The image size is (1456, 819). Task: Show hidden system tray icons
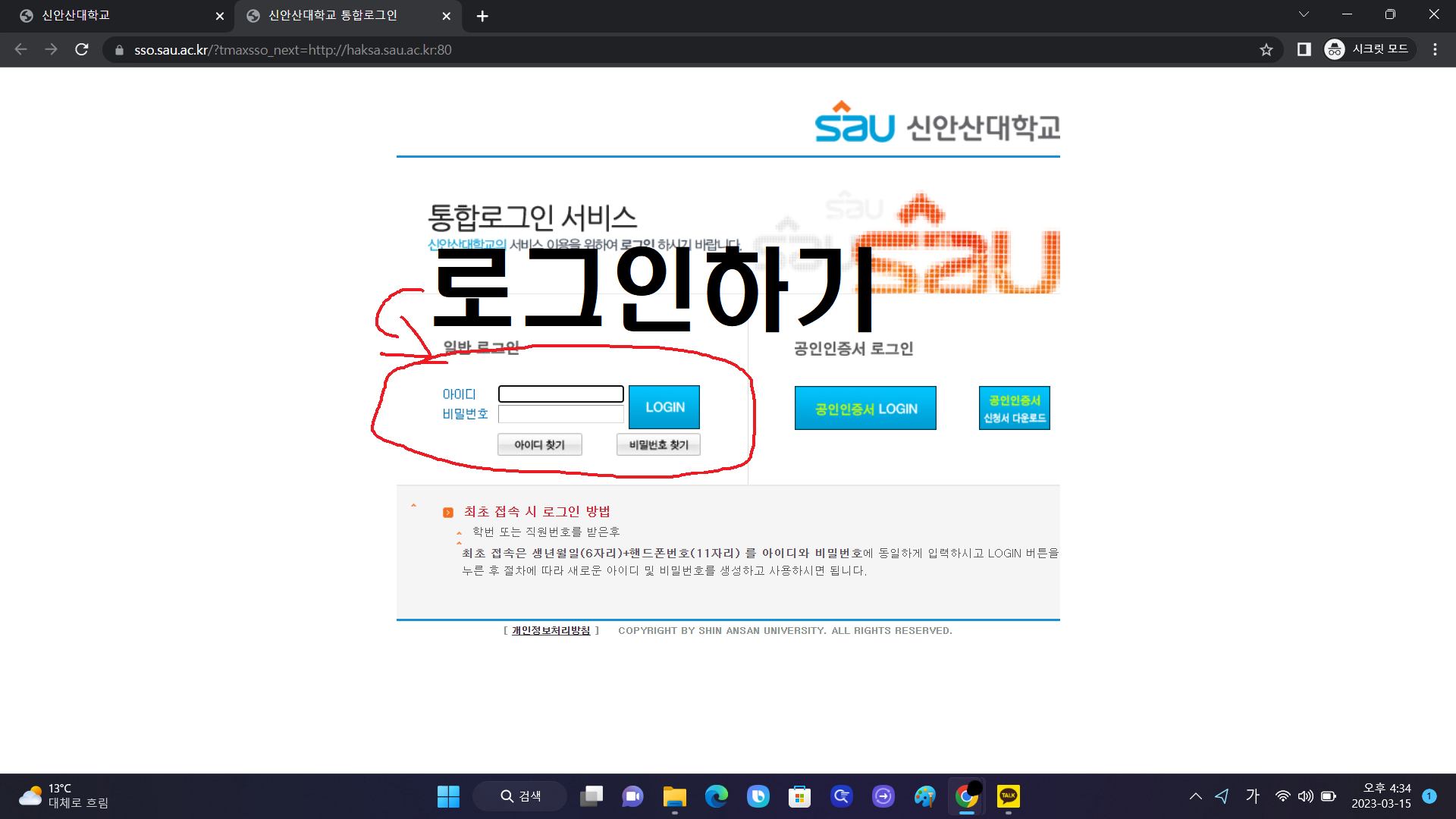point(1195,796)
